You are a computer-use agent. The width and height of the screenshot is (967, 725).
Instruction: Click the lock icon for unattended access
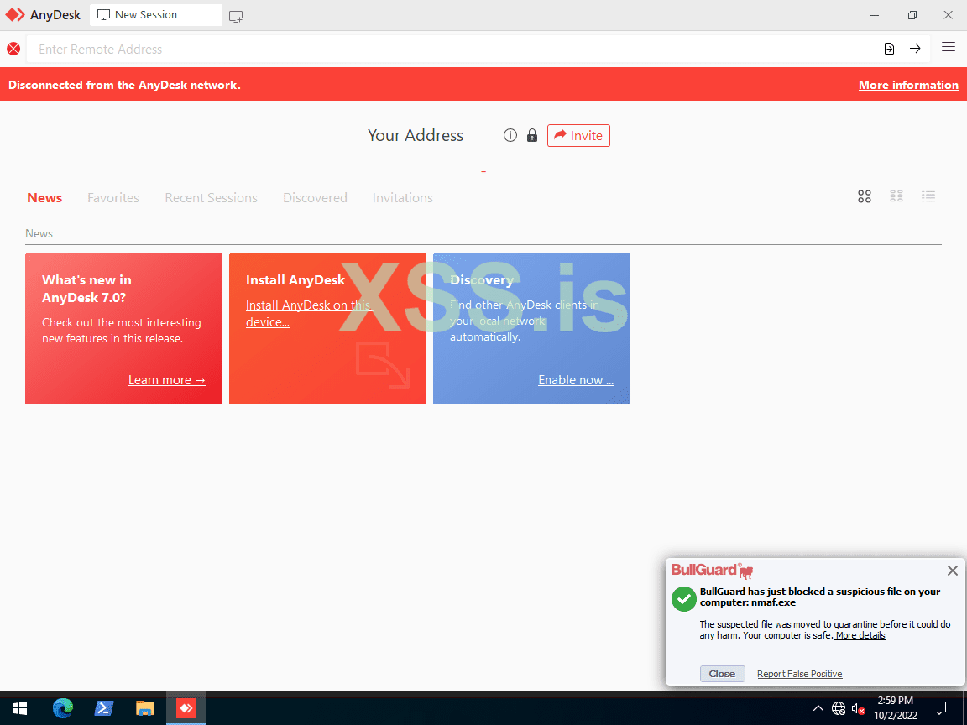pos(531,135)
